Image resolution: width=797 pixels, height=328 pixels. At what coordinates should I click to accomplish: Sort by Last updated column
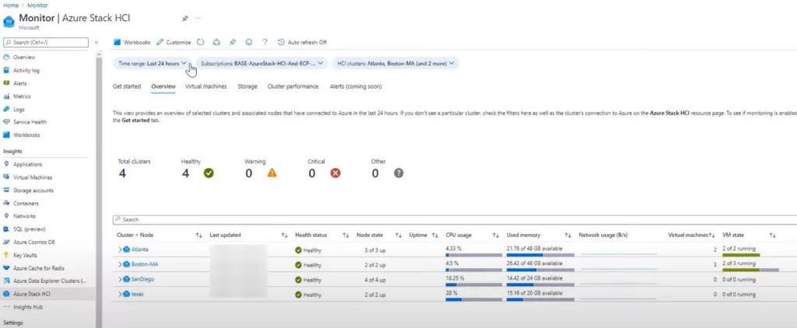click(285, 236)
